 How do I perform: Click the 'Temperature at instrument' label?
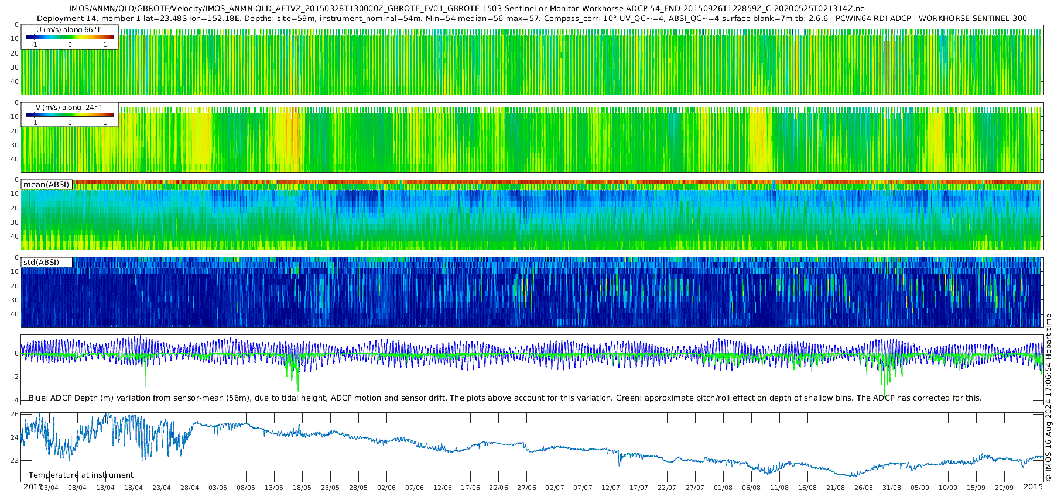point(81,475)
